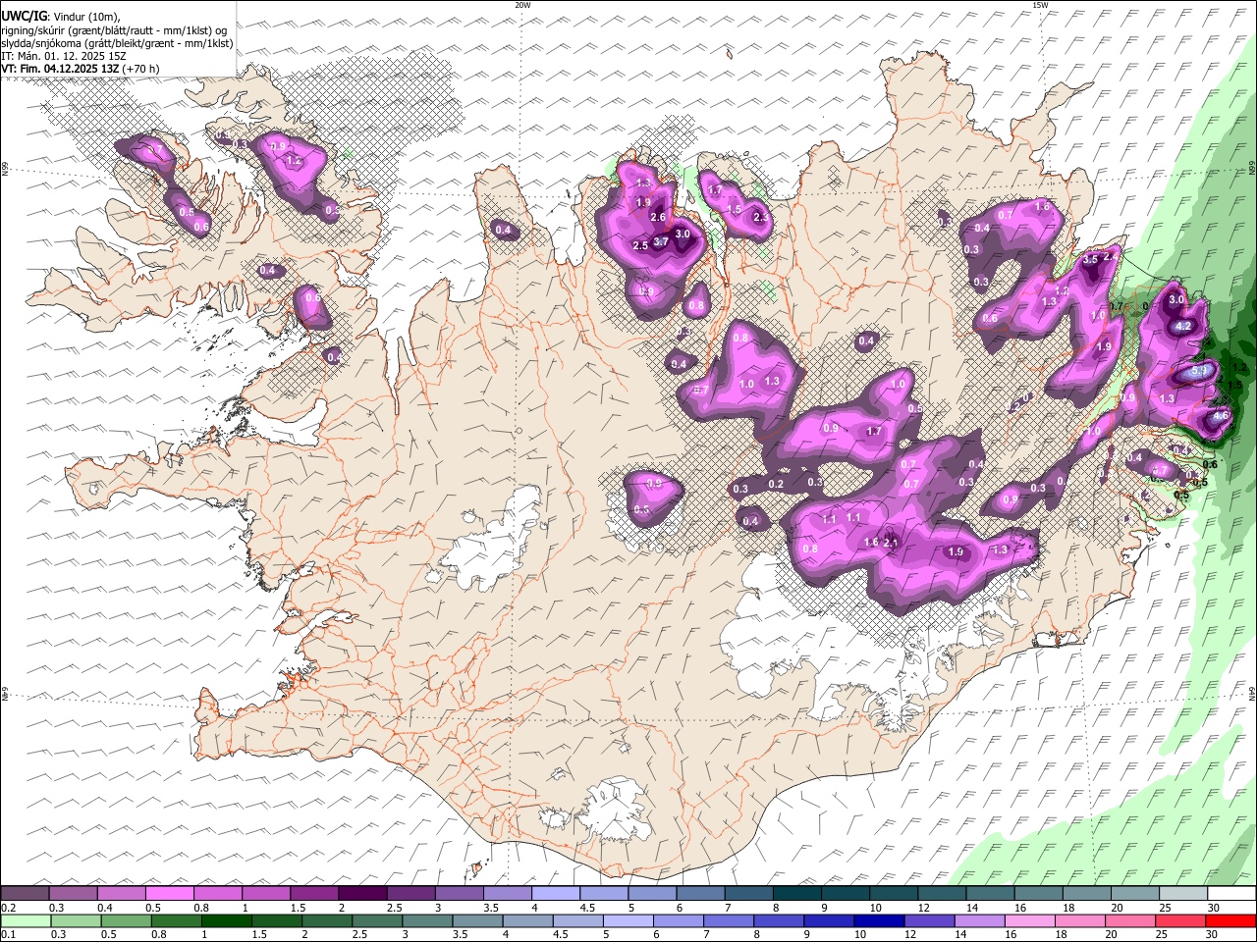Click the 4.6 snow value in the east
Viewport: 1257px width, 942px height.
tap(1221, 416)
